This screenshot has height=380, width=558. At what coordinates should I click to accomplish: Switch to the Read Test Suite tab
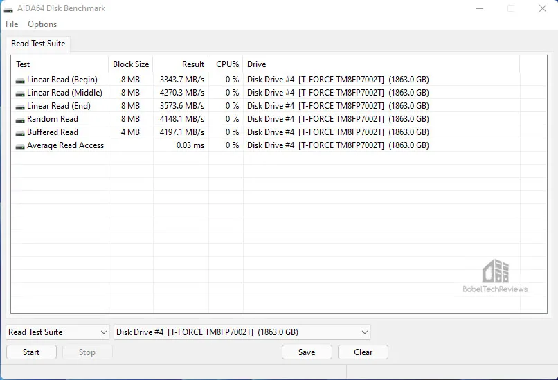point(38,44)
